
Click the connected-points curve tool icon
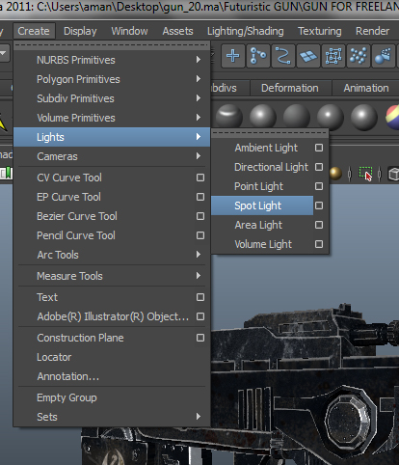pyautogui.click(x=258, y=56)
